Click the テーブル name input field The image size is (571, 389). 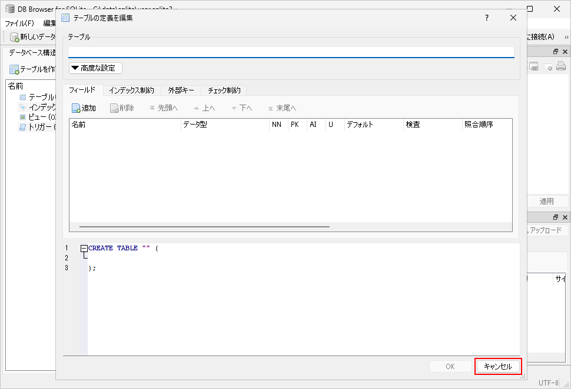point(291,52)
